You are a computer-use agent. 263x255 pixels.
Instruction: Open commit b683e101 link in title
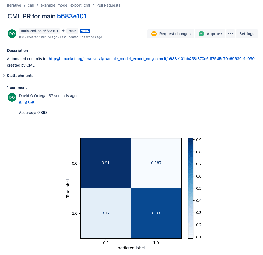[x=72, y=16]
